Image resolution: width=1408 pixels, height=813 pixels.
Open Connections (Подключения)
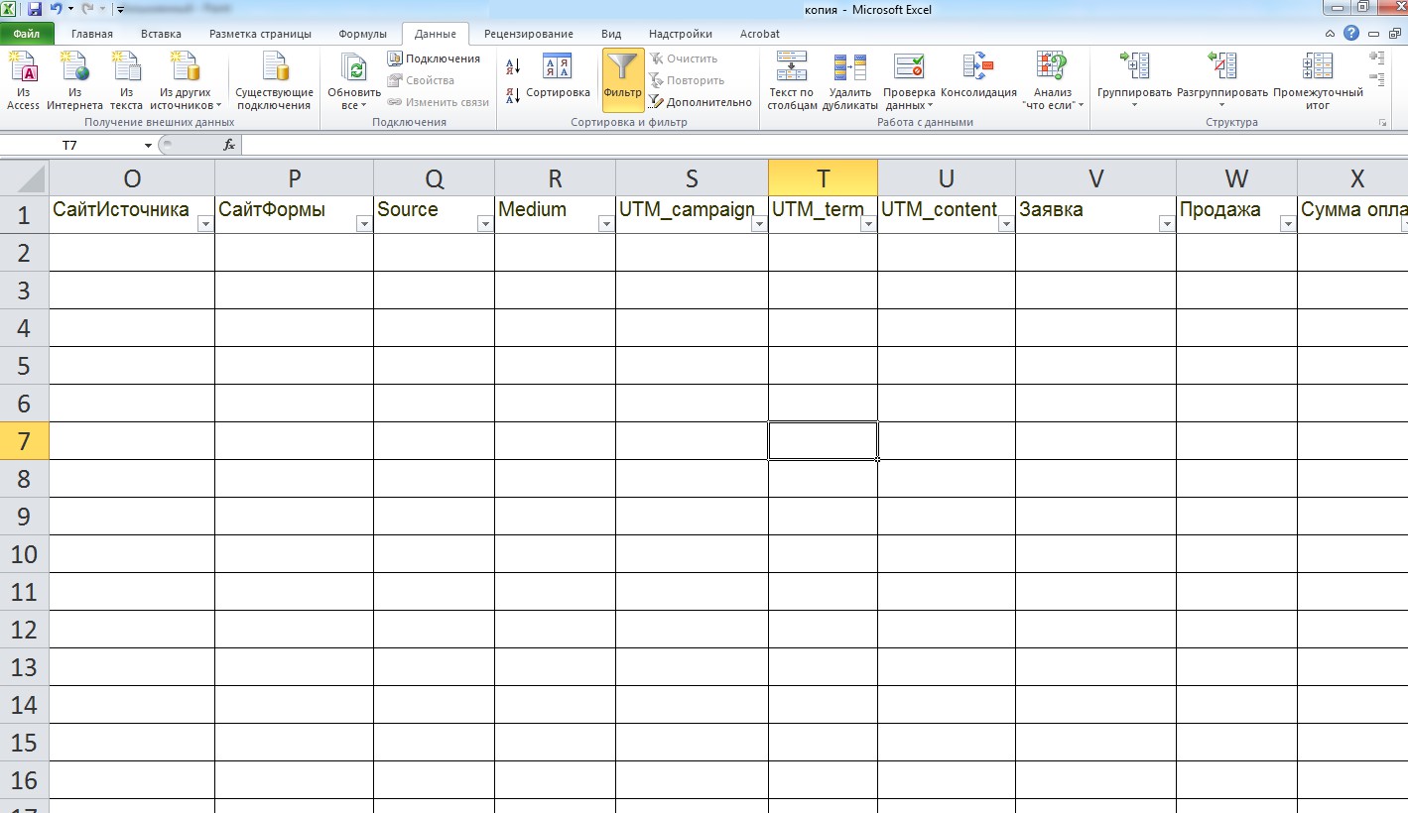point(434,58)
